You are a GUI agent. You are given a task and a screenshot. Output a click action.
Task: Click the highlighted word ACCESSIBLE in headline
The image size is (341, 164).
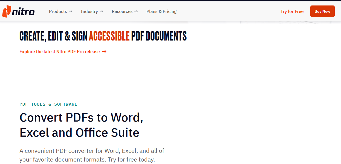click(x=109, y=36)
